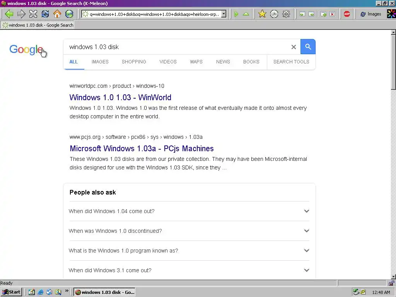Click the vertical scrollbar thumb
The width and height of the screenshot is (396, 297).
(393, 62)
